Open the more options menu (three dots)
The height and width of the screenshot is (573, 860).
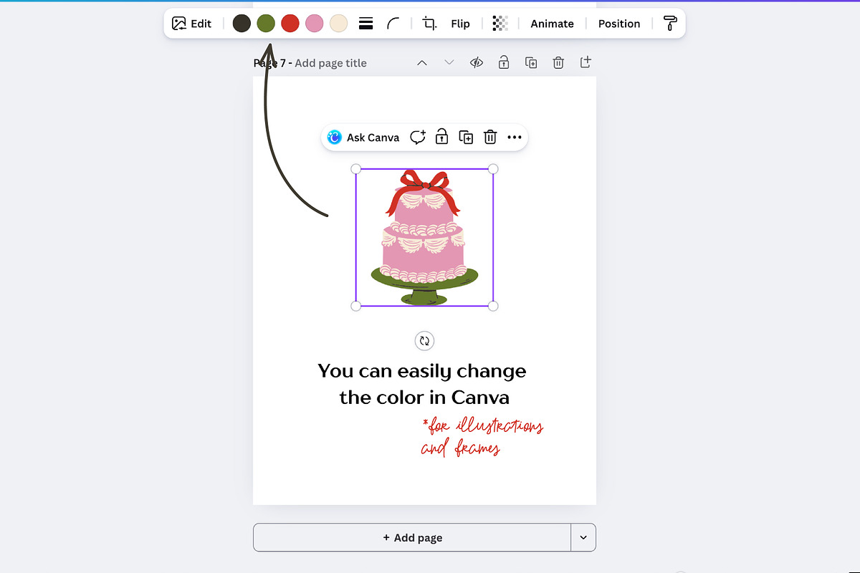515,138
